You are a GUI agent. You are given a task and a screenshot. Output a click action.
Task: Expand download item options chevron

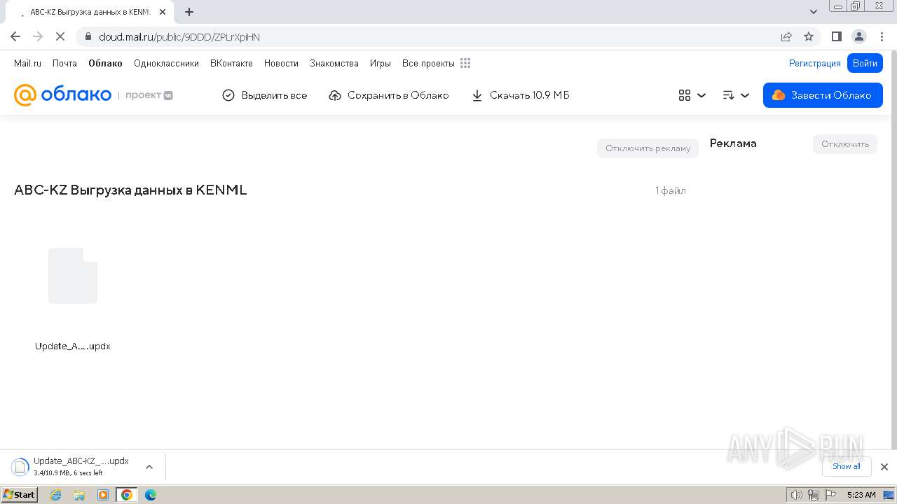(149, 467)
